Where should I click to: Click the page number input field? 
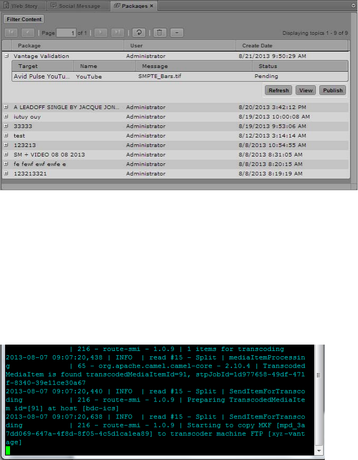66,33
